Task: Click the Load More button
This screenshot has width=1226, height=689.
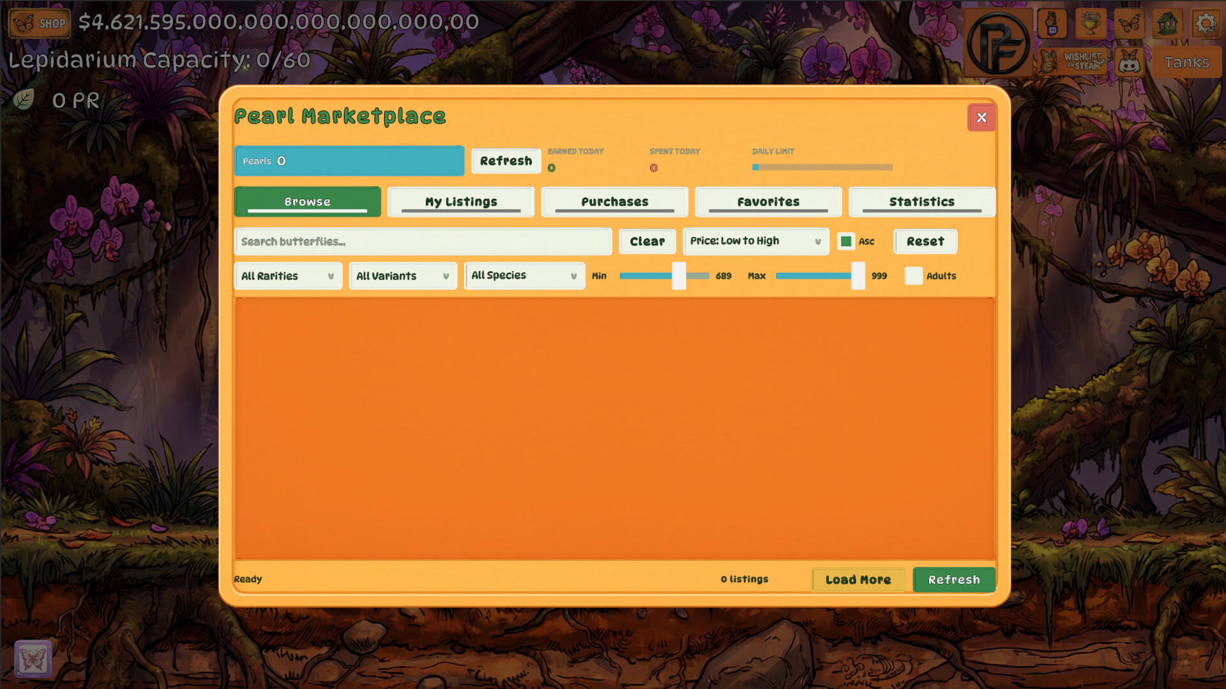Action: [858, 579]
